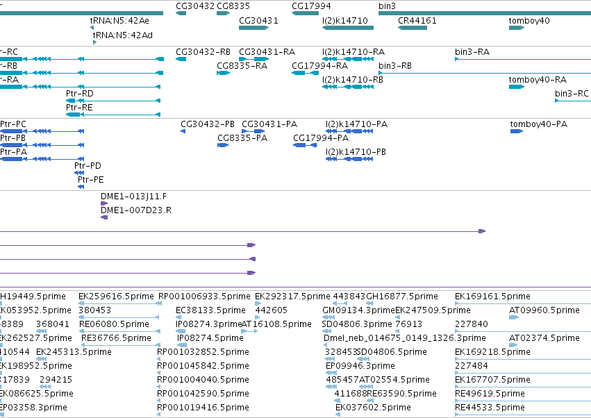The width and height of the screenshot is (591, 418).
Task: Click the Ptr-PA protein feature
Action: (x=42, y=159)
